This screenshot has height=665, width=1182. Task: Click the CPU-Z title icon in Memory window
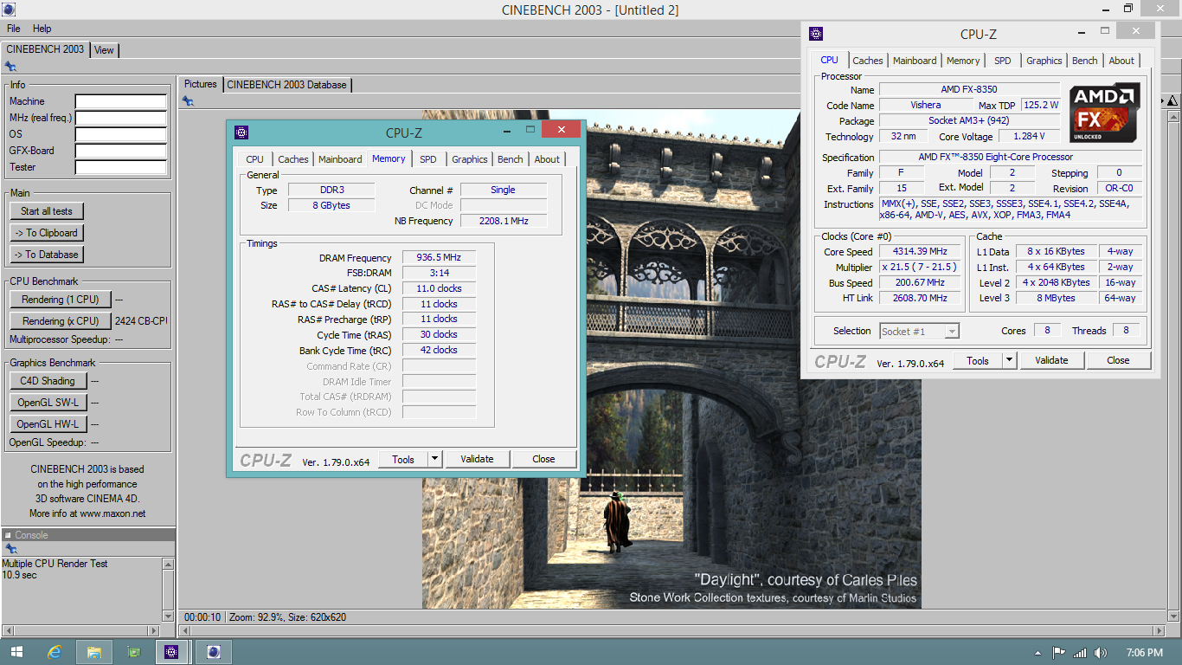[241, 132]
